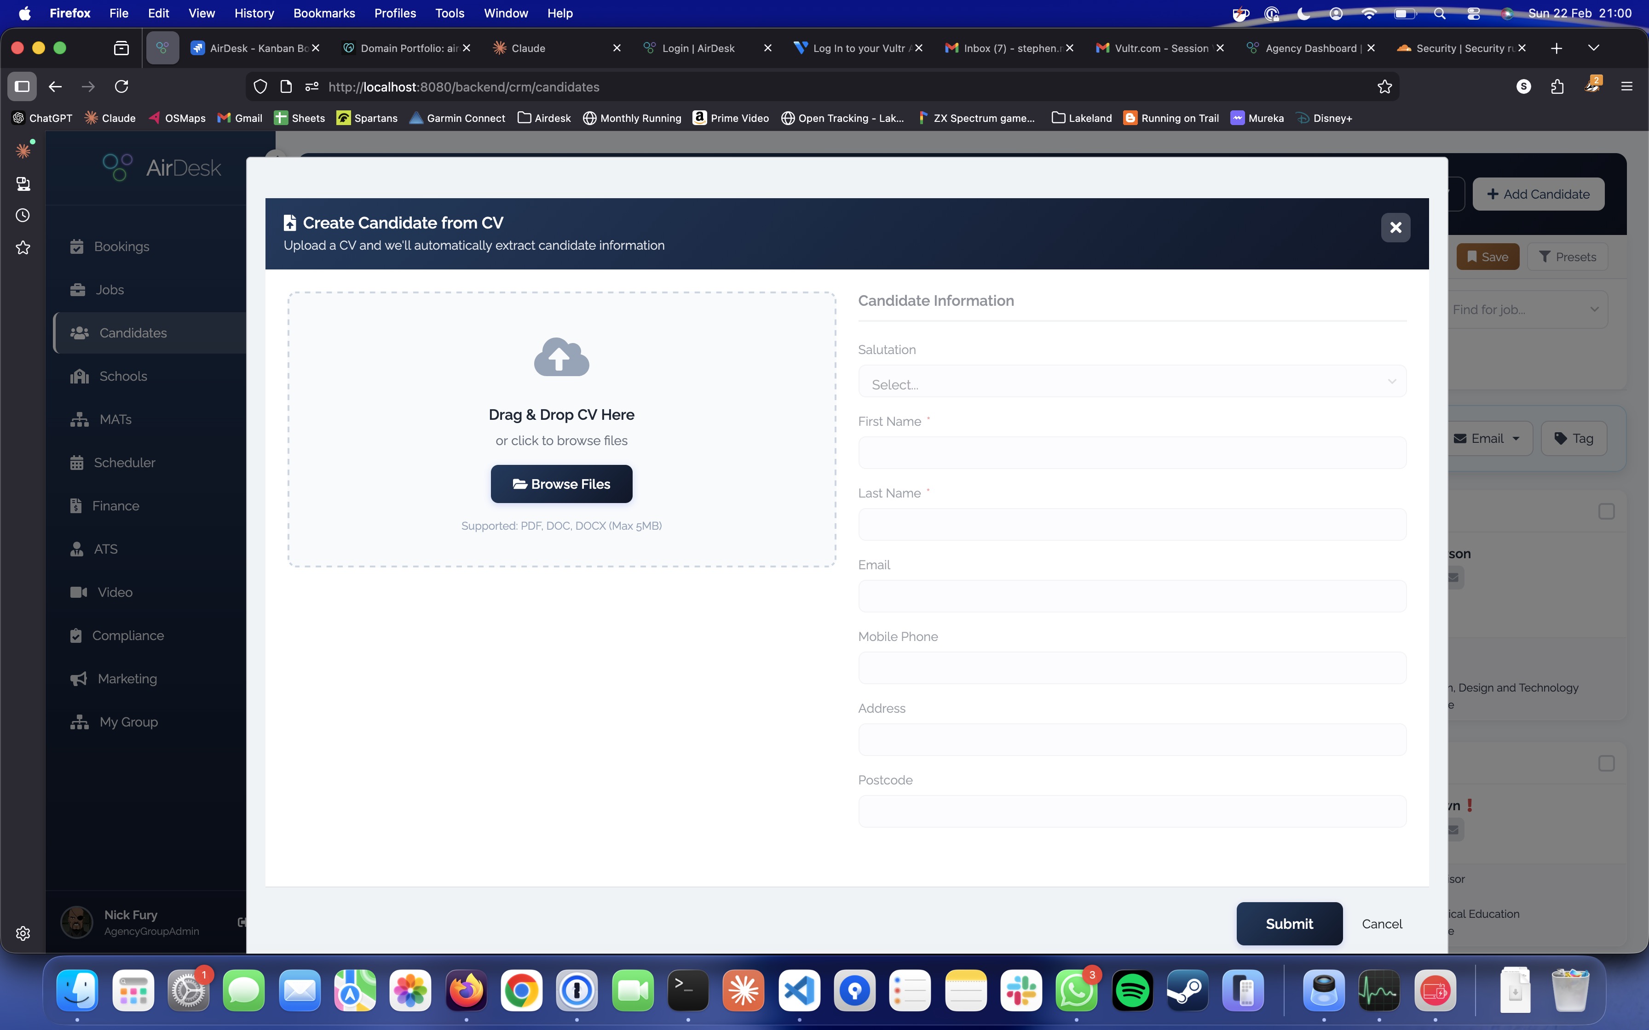Select the ATS icon in the sidebar
This screenshot has width=1649, height=1030.
(79, 549)
